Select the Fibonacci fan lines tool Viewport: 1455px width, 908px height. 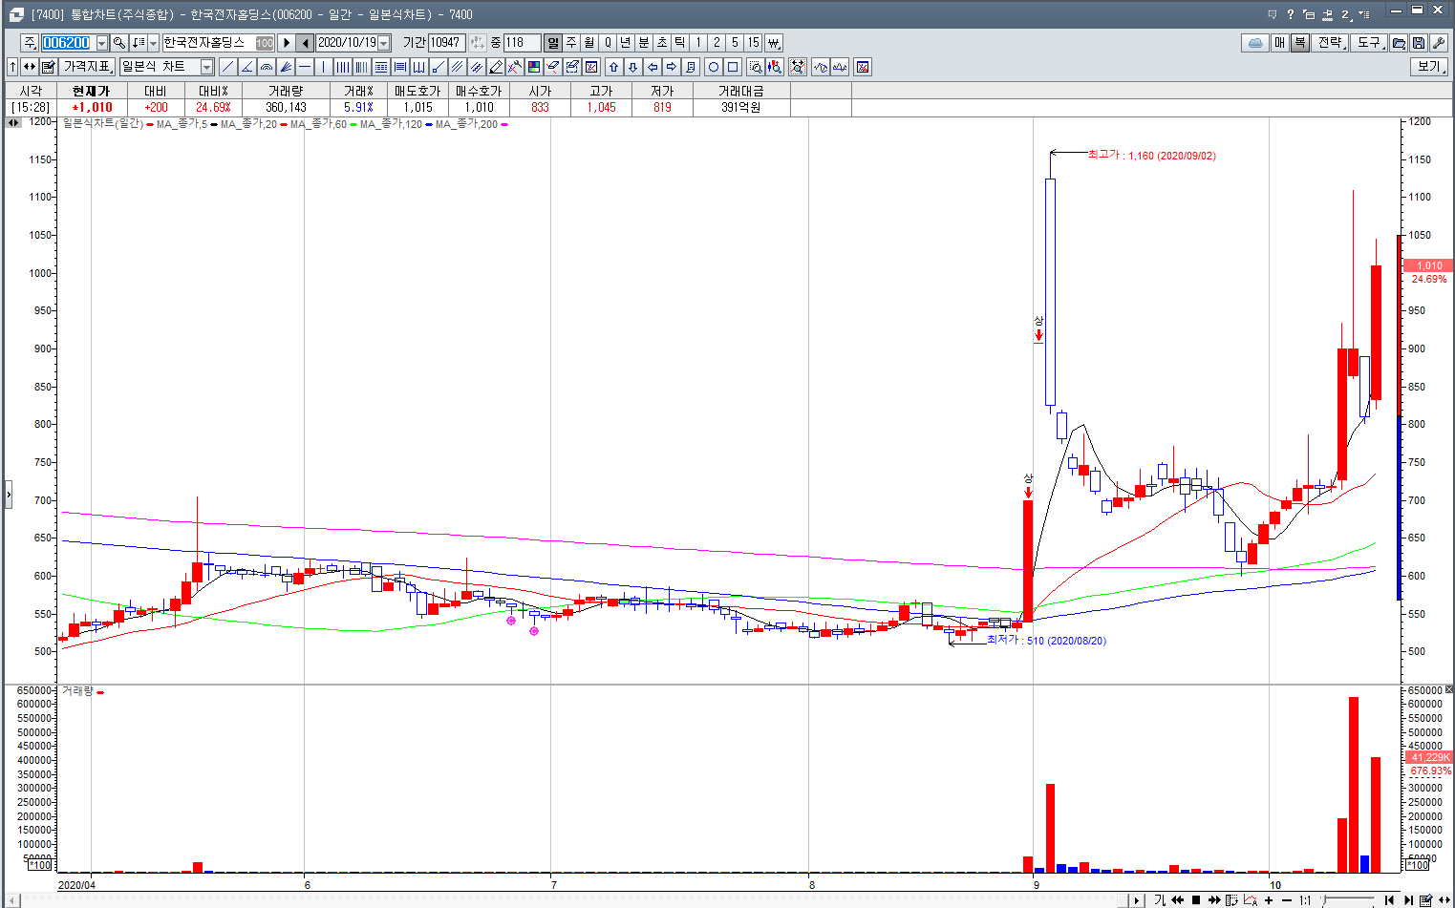pyautogui.click(x=286, y=67)
